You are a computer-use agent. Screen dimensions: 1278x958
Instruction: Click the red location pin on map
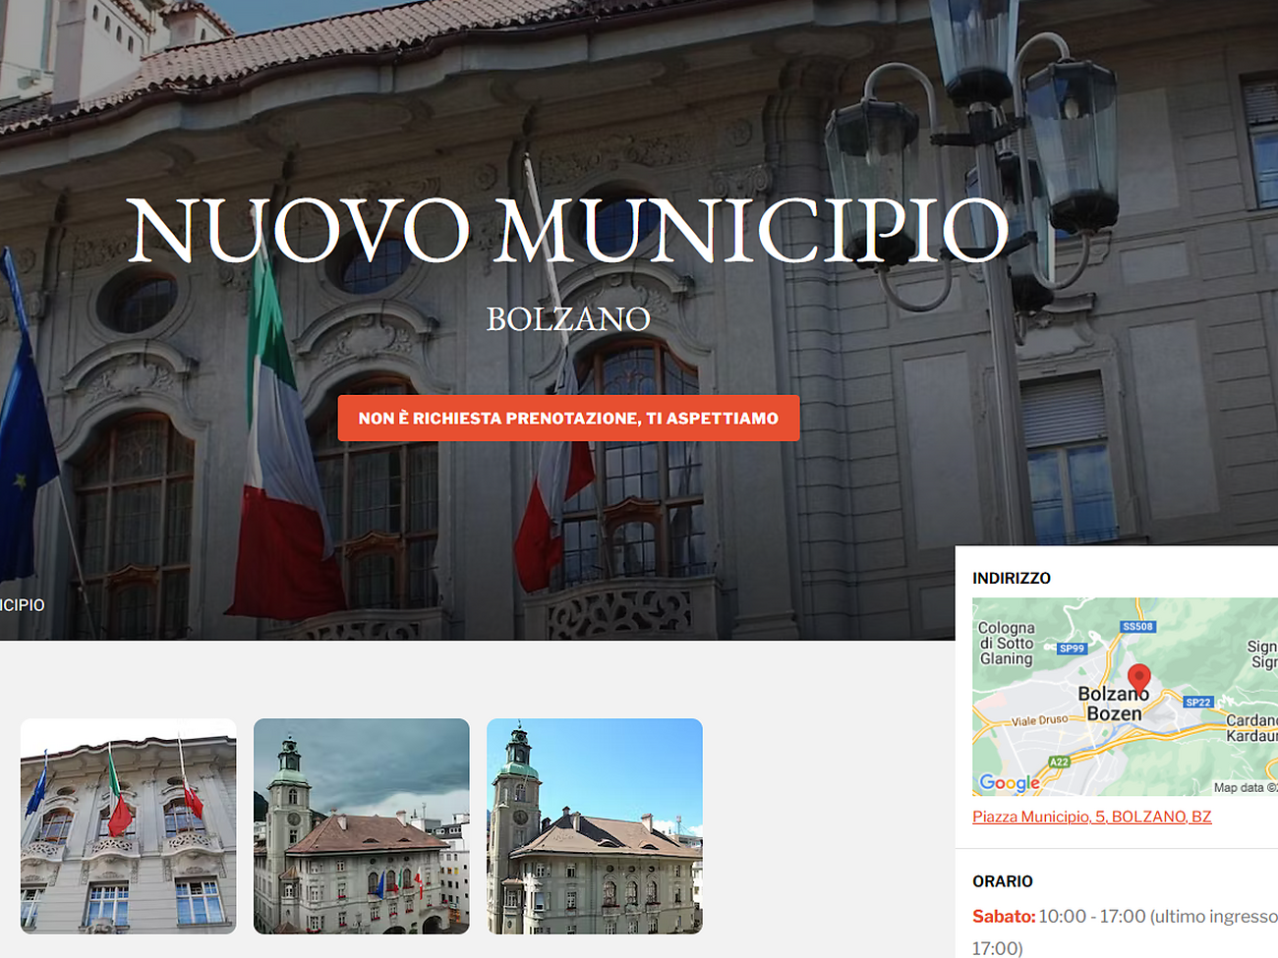click(x=1138, y=678)
